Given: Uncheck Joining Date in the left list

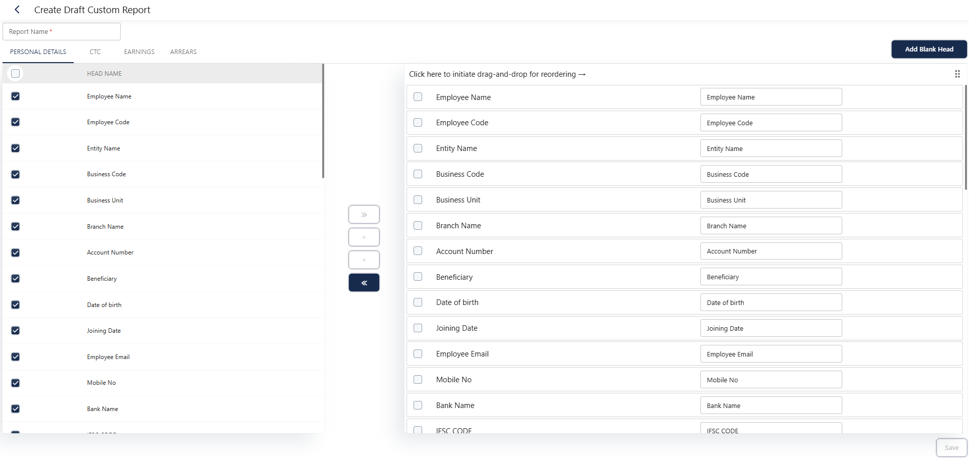Looking at the screenshot, I should 16,331.
